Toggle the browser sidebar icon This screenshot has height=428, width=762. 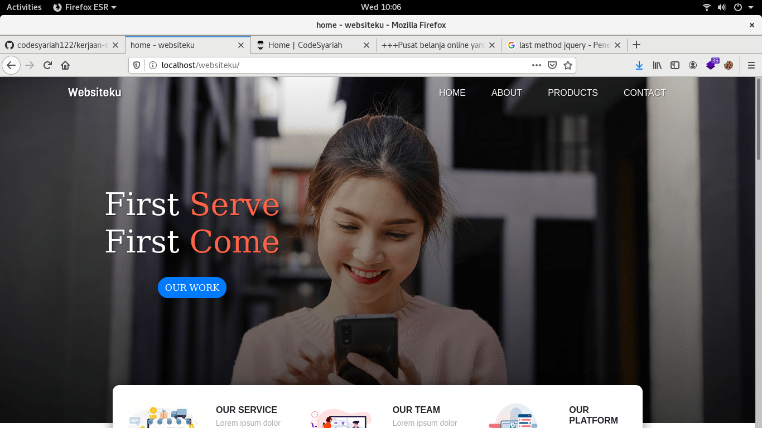coord(674,65)
